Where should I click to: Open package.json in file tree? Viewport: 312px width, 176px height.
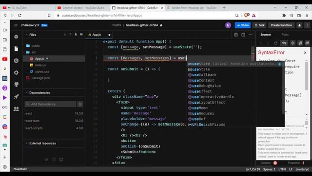(x=54, y=78)
